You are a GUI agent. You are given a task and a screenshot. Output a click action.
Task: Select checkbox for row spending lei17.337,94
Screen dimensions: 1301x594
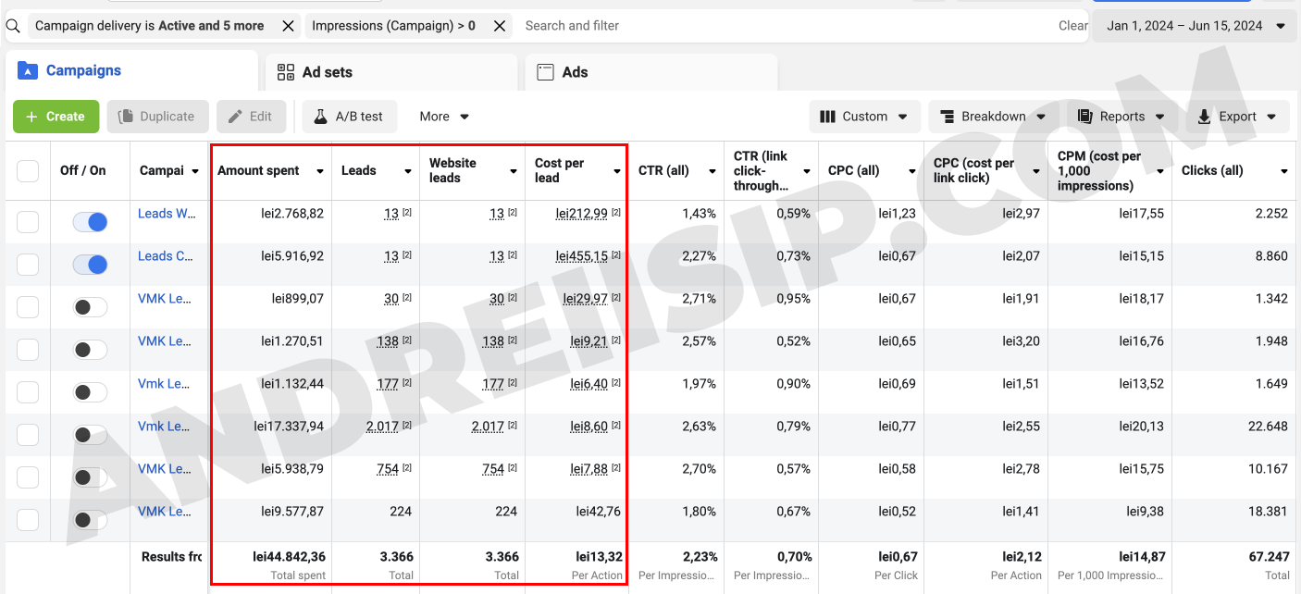click(28, 435)
